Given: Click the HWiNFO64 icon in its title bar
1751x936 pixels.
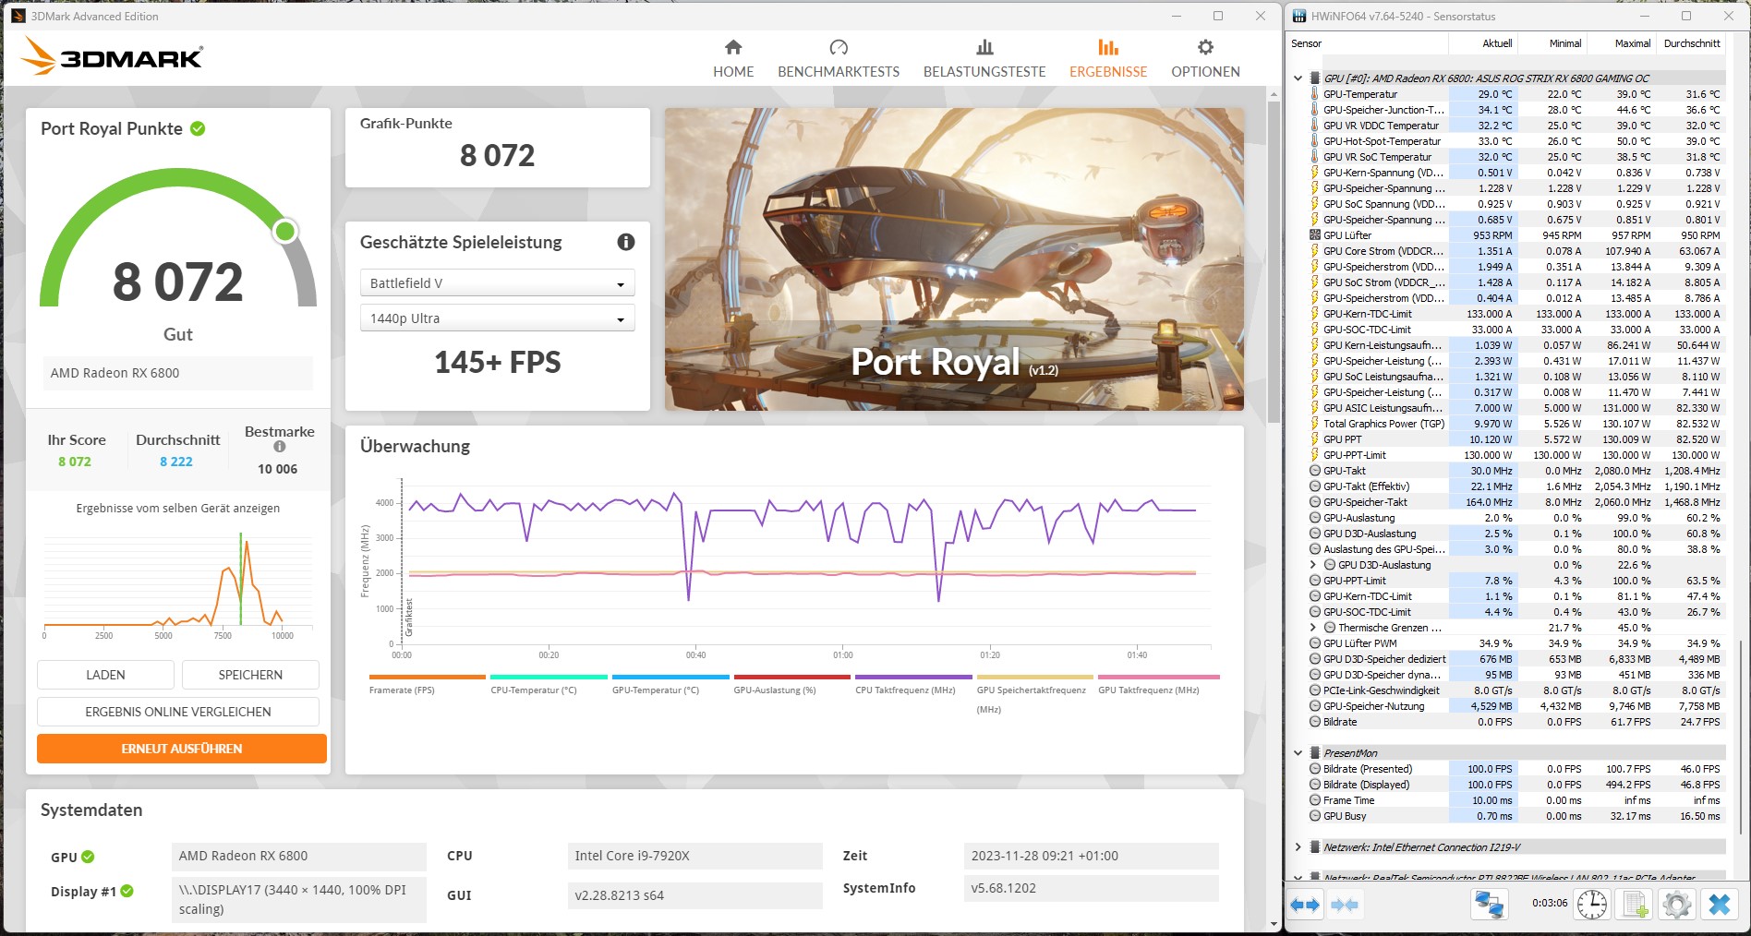Looking at the screenshot, I should click(x=1299, y=16).
